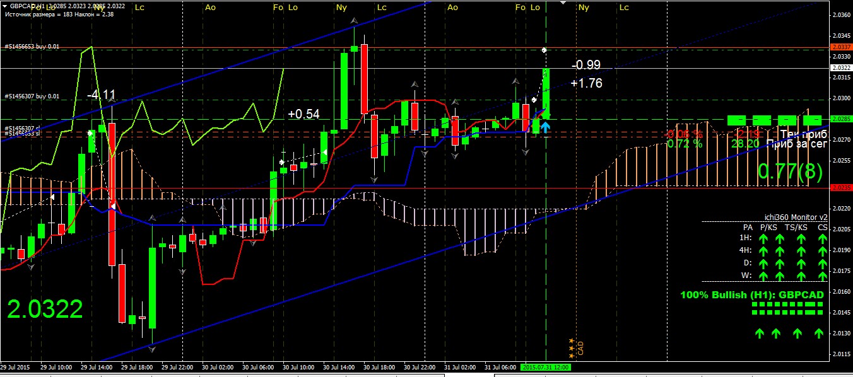Click the 2.0300 price axis value
The image size is (853, 377).
tap(841, 98)
